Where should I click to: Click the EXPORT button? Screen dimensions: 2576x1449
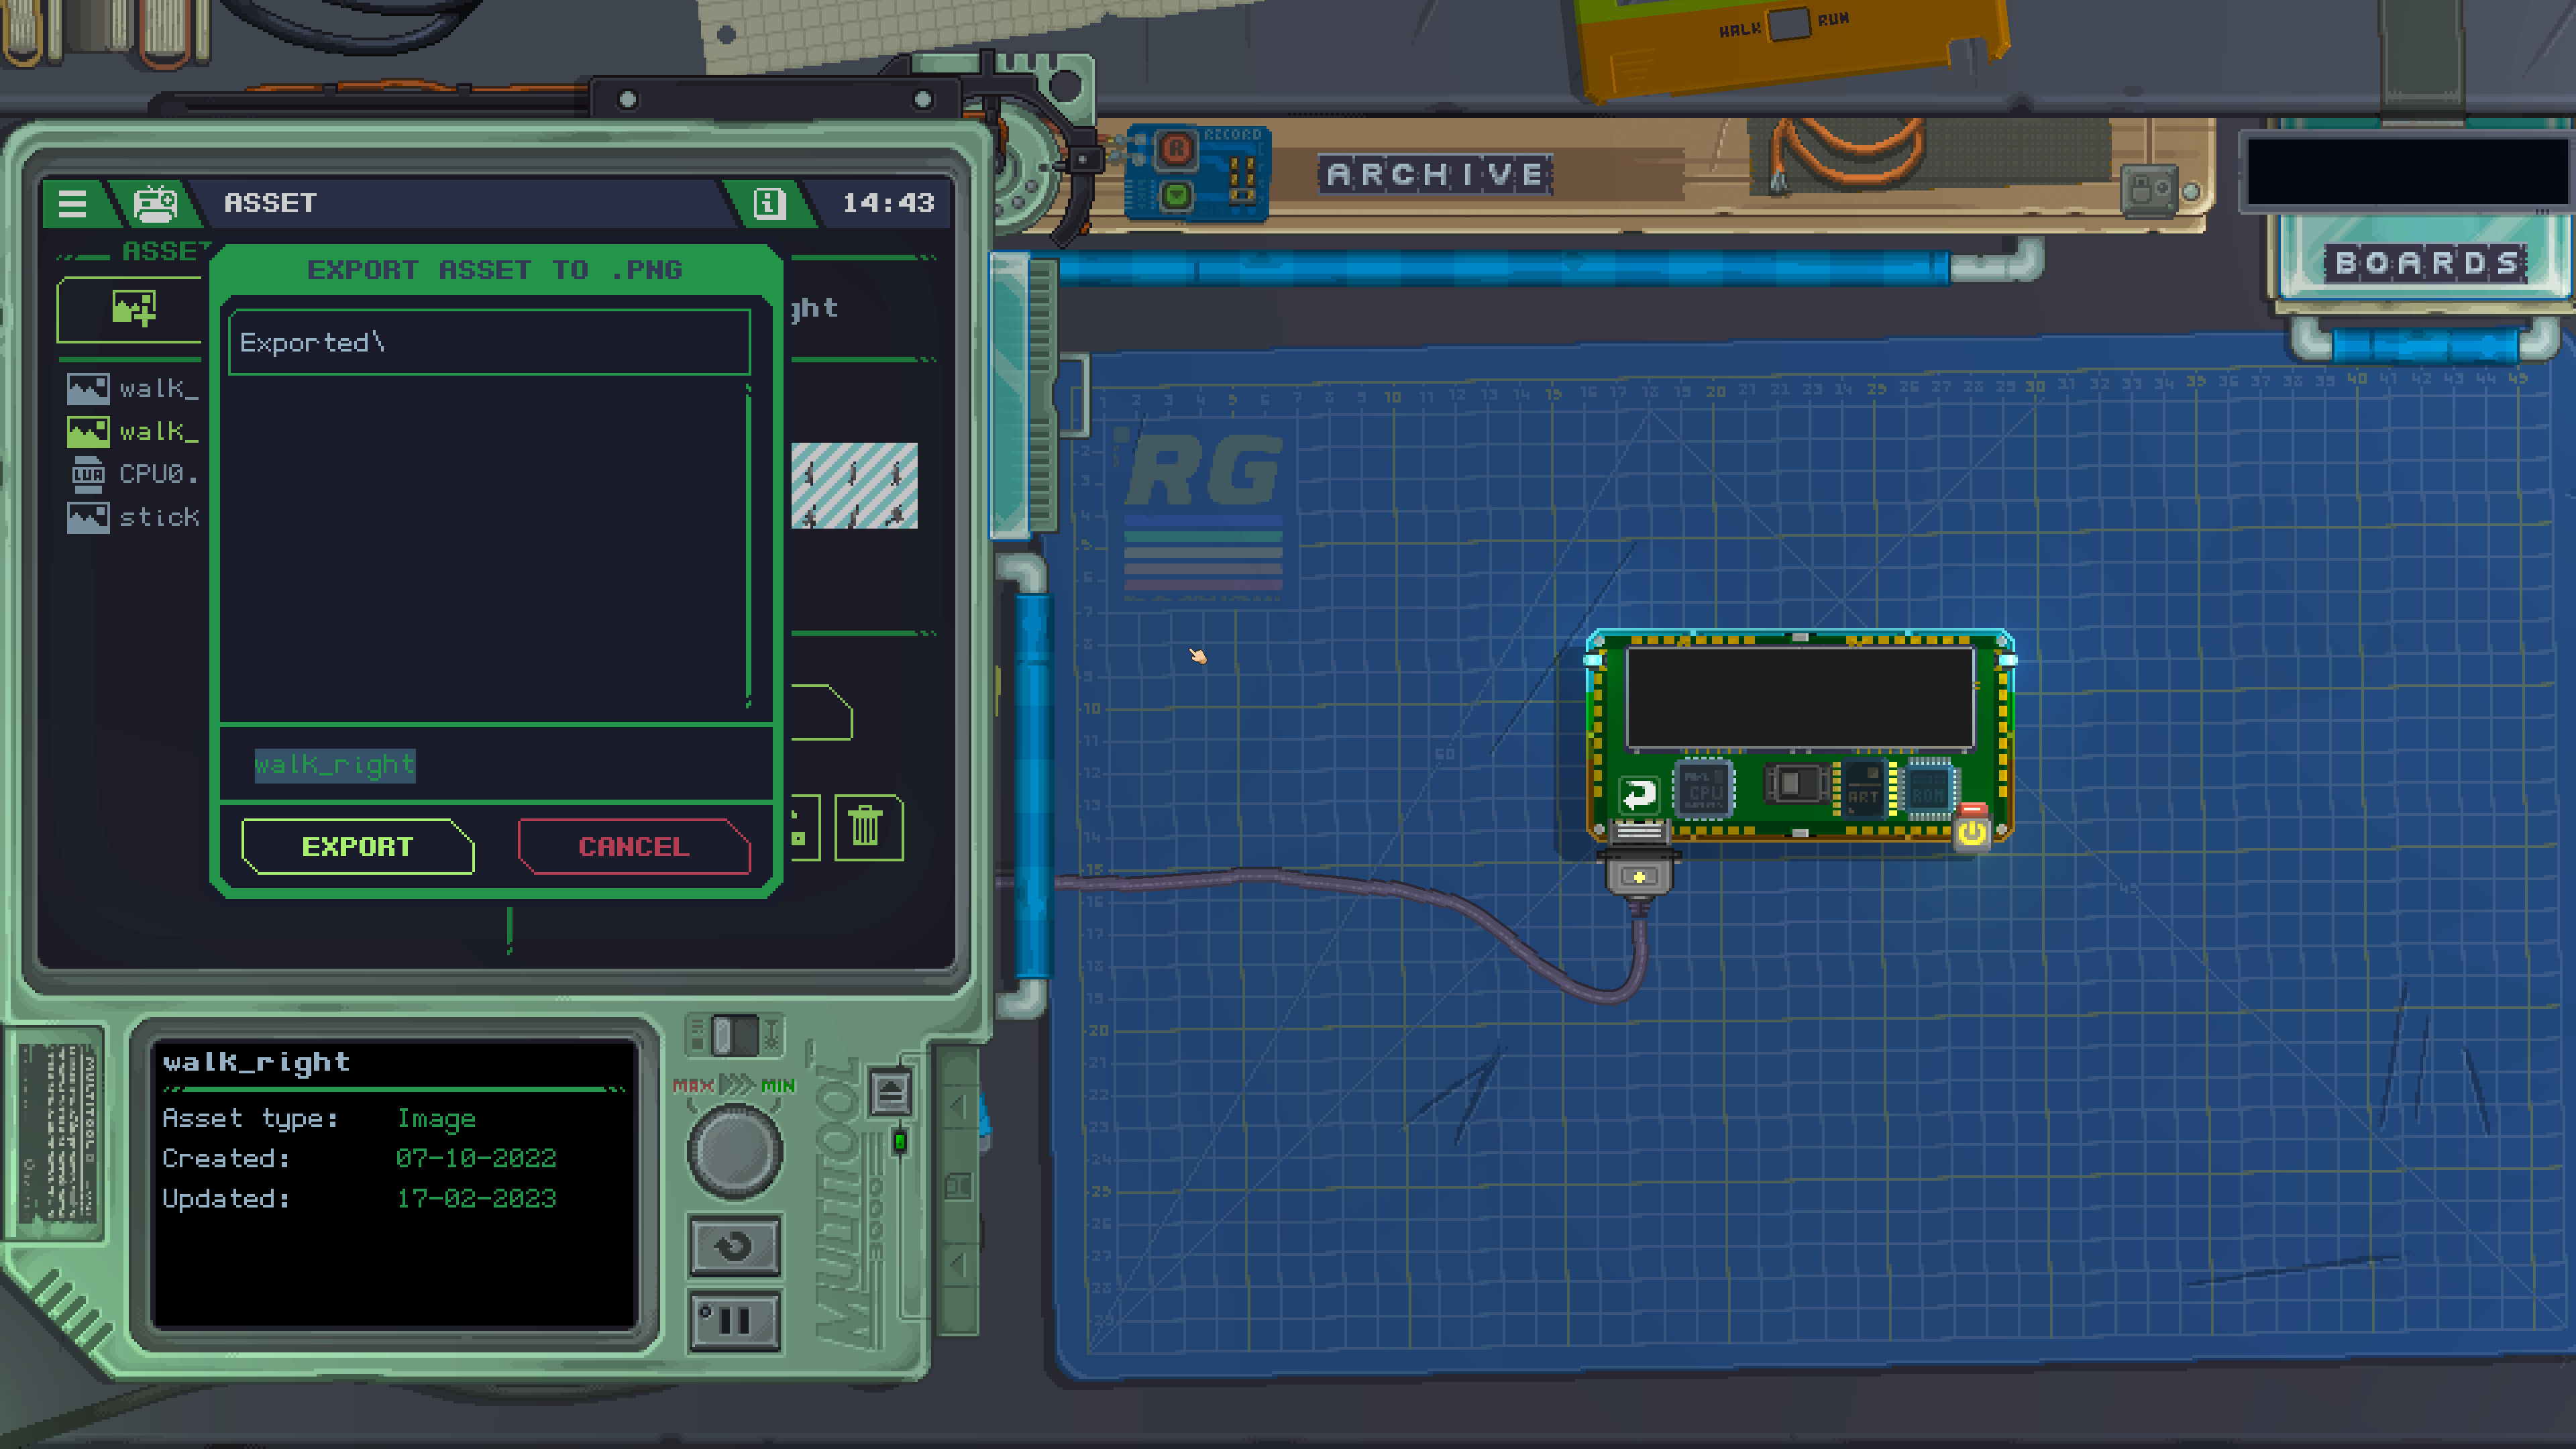click(357, 847)
